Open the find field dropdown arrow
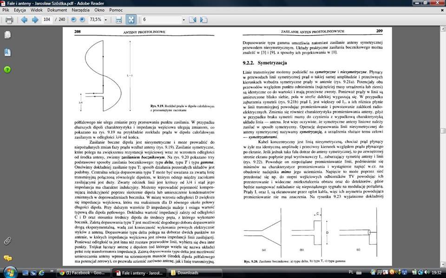Image resolution: width=446 pixels, height=278 pixels. click(x=184, y=20)
